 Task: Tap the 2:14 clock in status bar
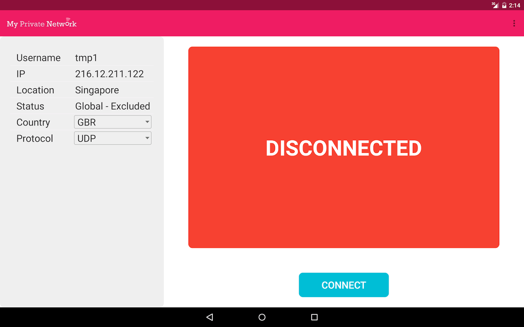click(x=515, y=5)
